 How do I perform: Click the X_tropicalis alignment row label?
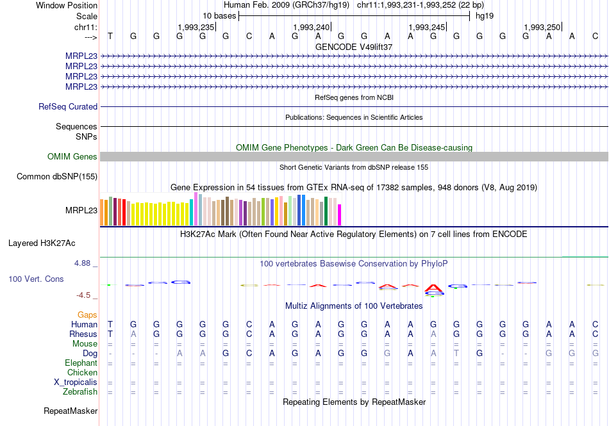tap(76, 382)
